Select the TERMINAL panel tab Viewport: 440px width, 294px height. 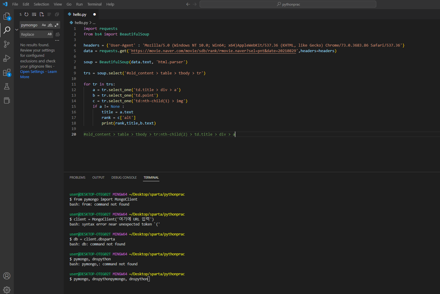point(151,177)
